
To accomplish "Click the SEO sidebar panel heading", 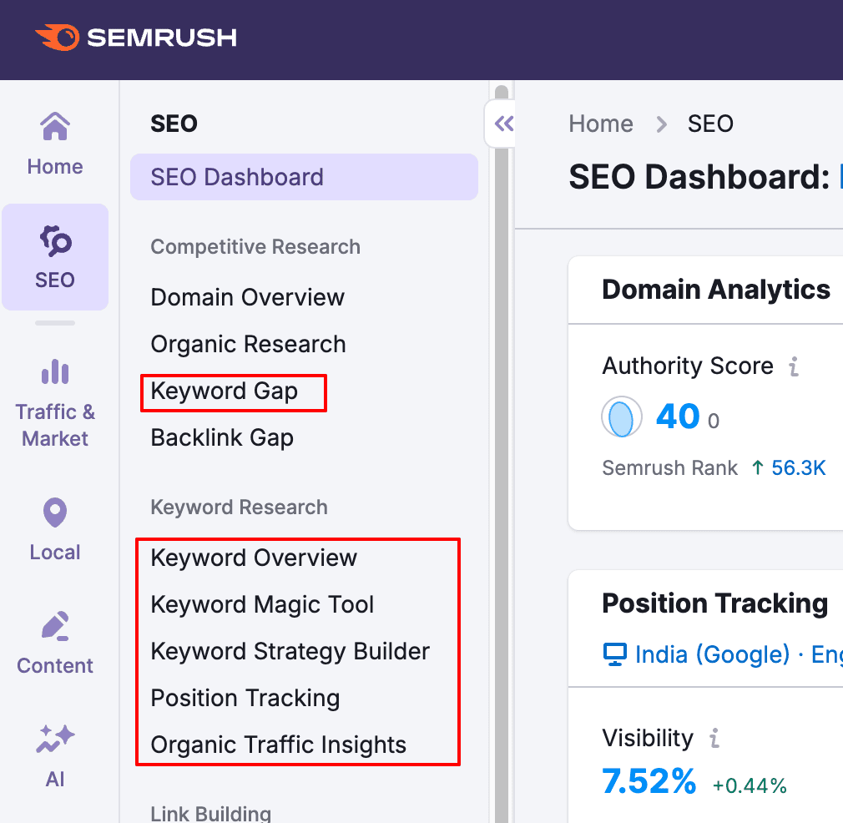I will point(174,124).
